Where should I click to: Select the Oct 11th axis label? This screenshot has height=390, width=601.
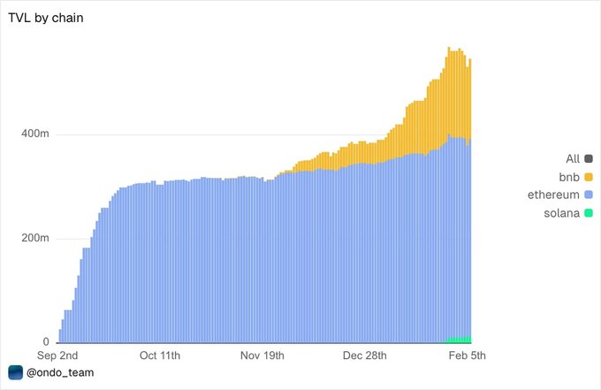click(160, 356)
